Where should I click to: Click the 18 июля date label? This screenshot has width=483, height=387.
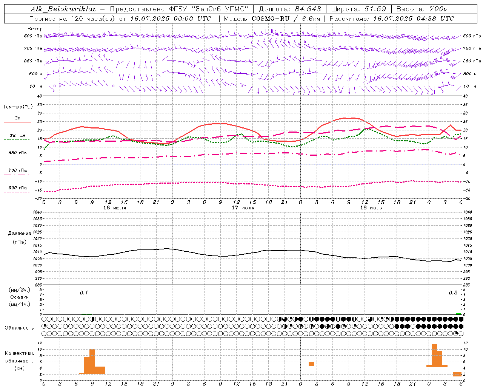pyautogui.click(x=371, y=208)
